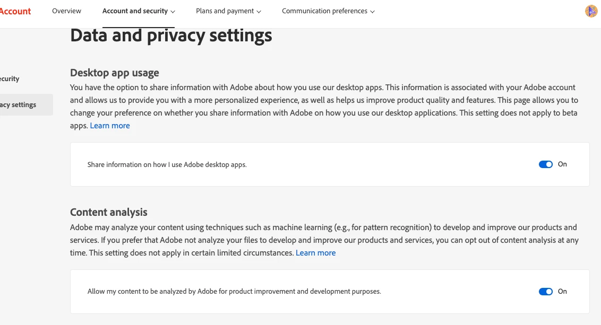Click the Desktop app usage heading
601x325 pixels.
[x=114, y=73]
